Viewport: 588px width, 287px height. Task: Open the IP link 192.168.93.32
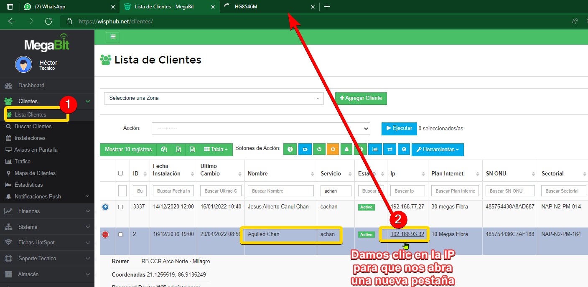(x=407, y=234)
